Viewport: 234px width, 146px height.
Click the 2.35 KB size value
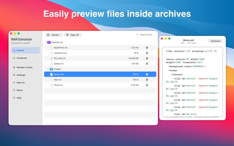coord(135,48)
